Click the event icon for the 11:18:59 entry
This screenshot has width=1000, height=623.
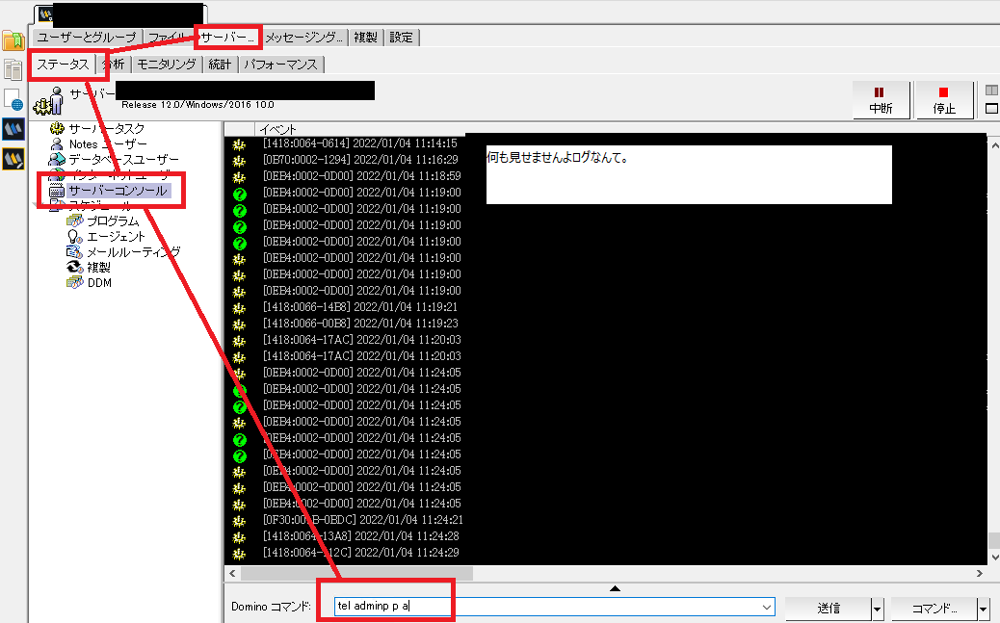coord(239,177)
